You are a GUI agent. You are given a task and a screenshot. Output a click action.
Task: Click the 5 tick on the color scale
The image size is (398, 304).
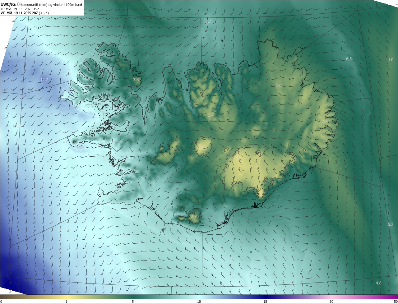coord(133,302)
